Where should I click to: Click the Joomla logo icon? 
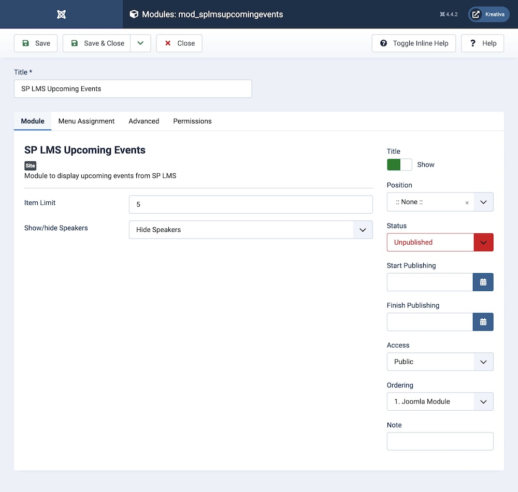click(x=61, y=14)
